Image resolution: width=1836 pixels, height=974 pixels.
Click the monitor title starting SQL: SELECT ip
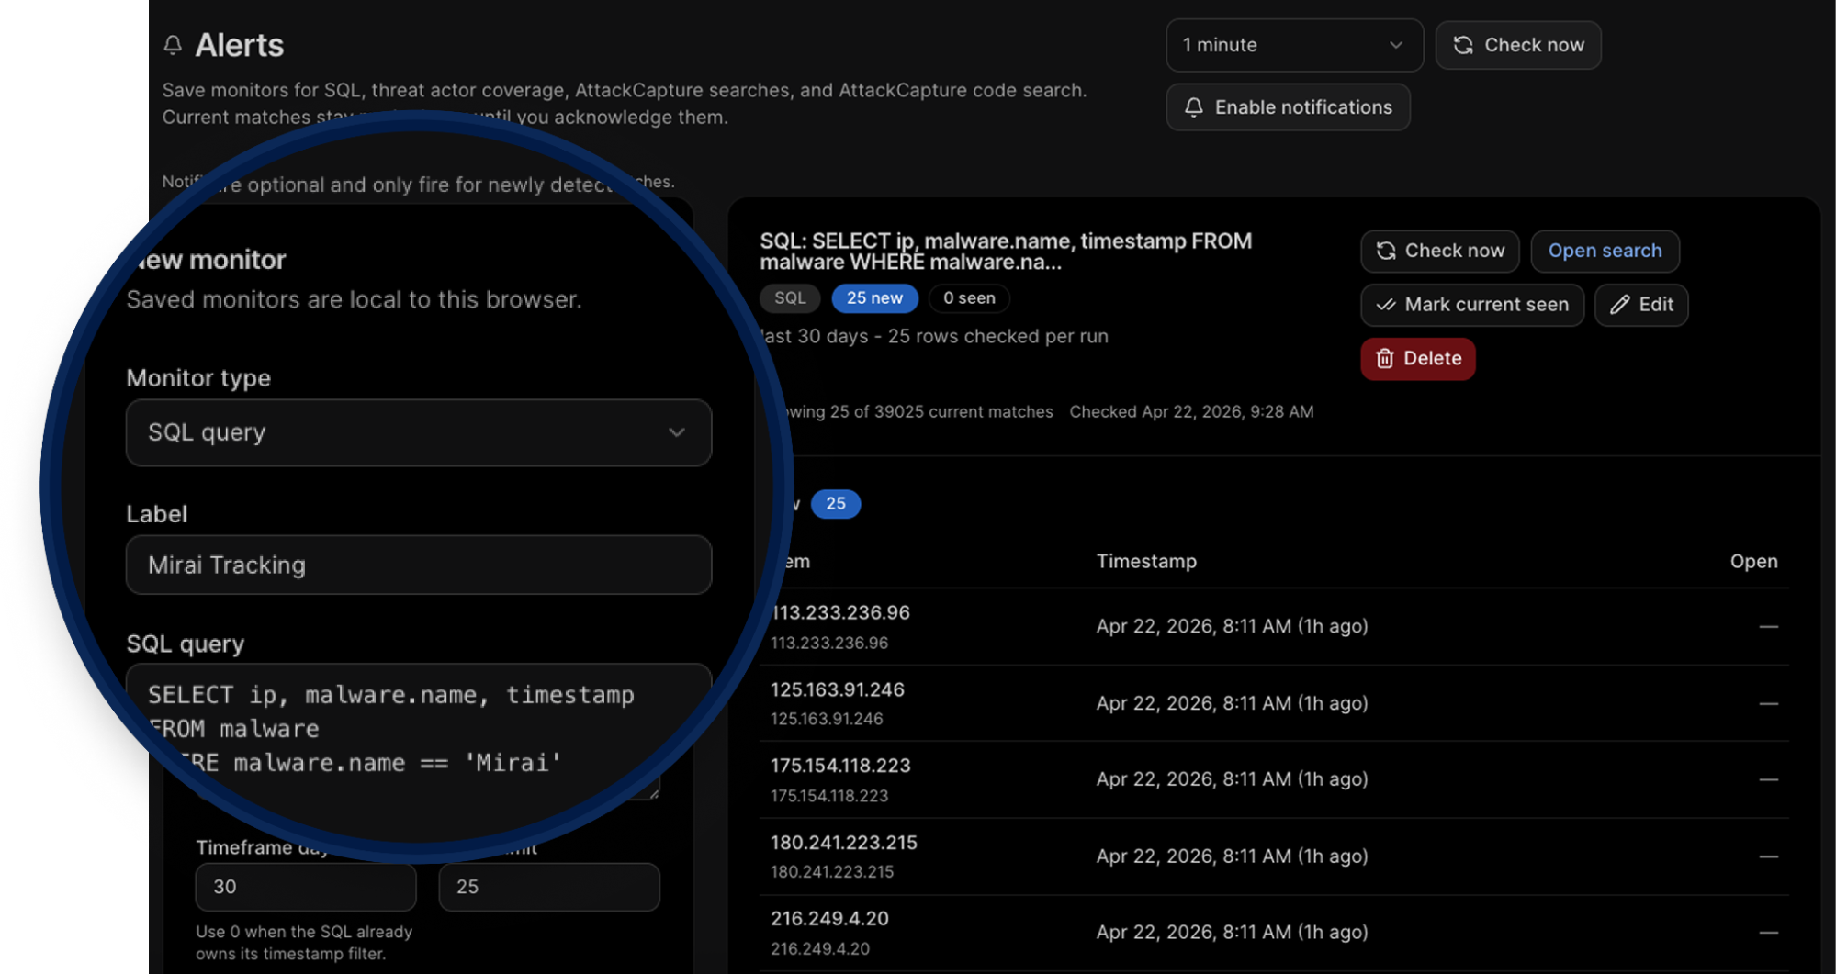tap(1006, 252)
